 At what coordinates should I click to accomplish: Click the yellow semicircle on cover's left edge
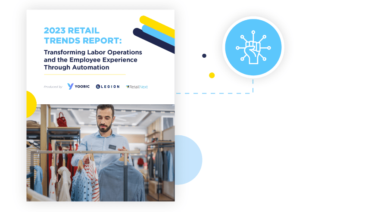point(31,104)
